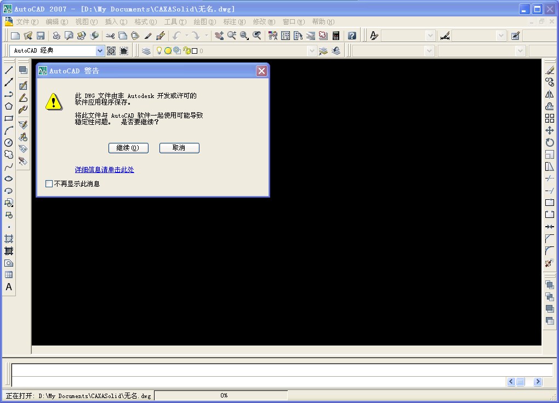Click the Workspace Settings gear icon
The width and height of the screenshot is (559, 403).
pyautogui.click(x=111, y=51)
